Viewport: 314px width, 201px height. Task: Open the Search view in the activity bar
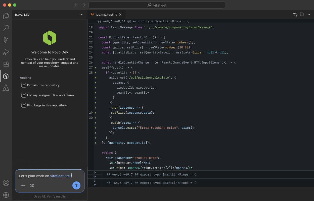[x=6, y=28]
